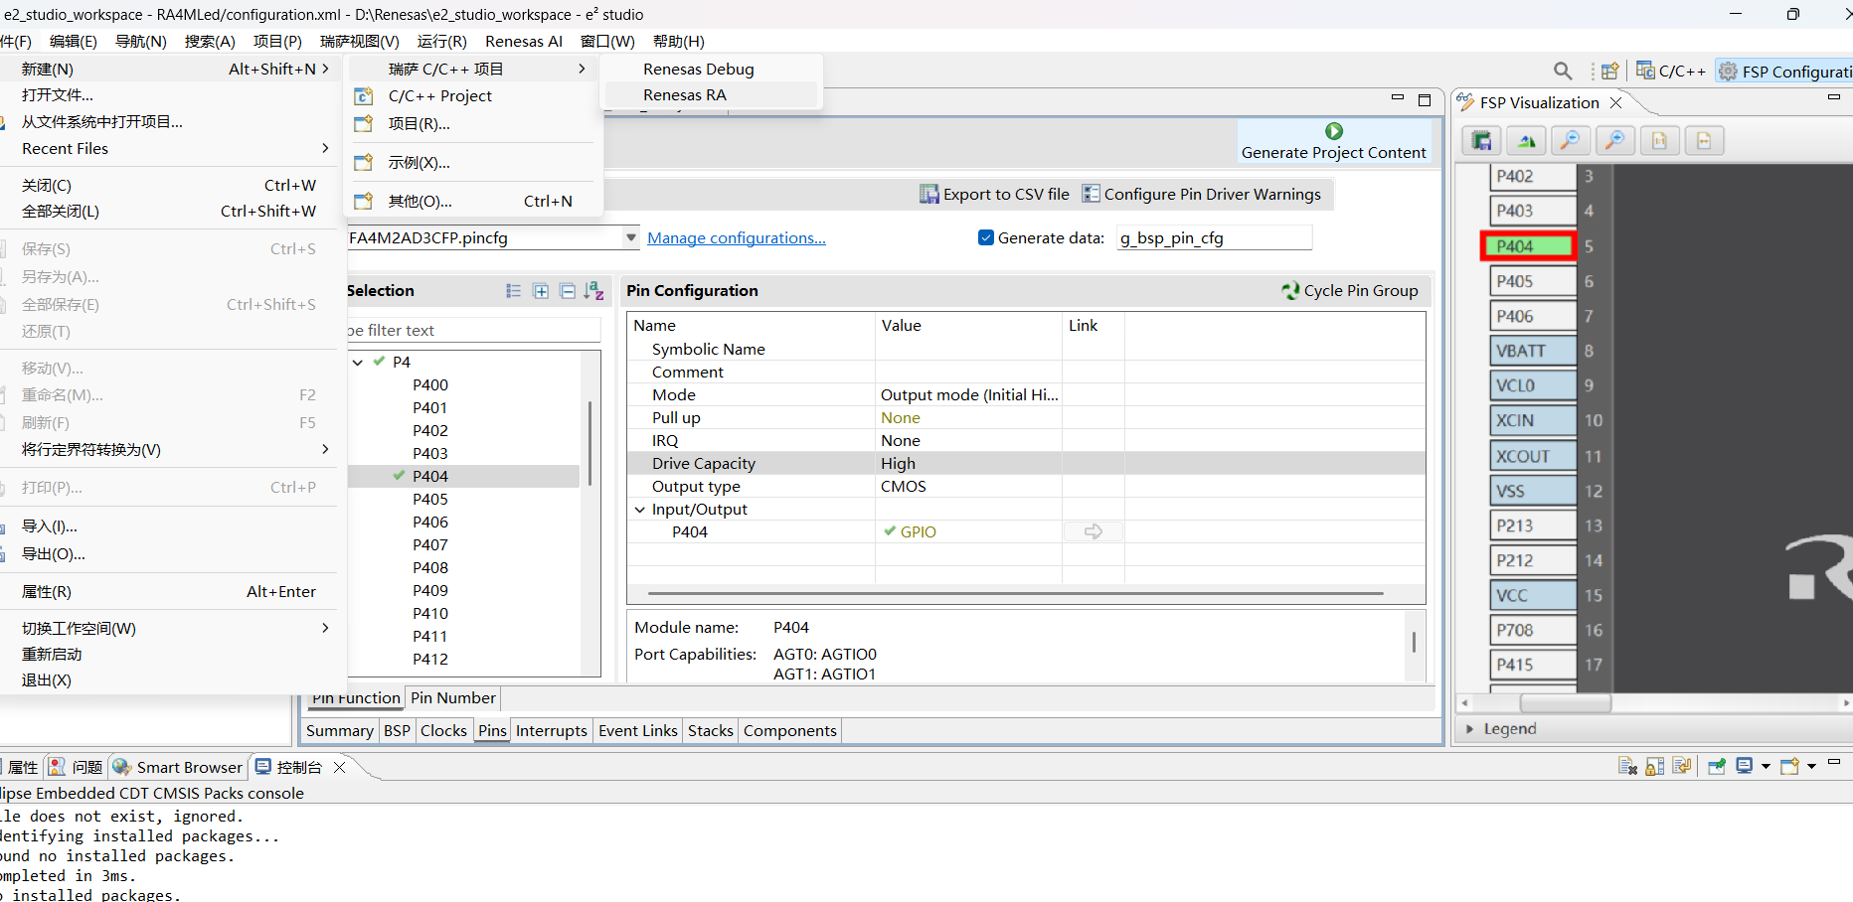Click the rotate package view icon
Image resolution: width=1853 pixels, height=902 pixels.
pyautogui.click(x=1526, y=140)
